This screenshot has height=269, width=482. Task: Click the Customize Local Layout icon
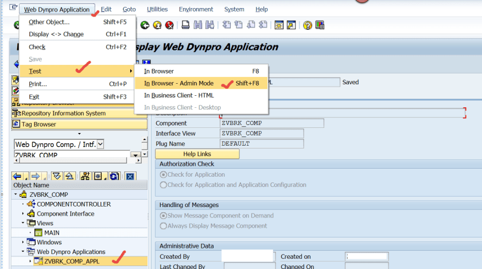320,25
